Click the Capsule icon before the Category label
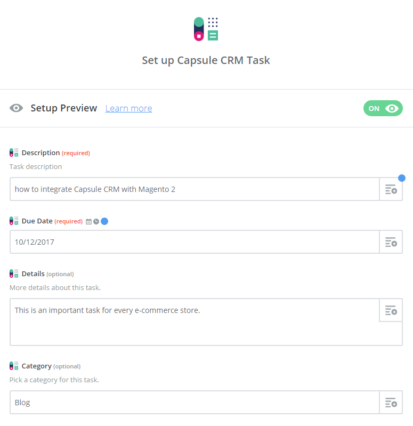413x426 pixels. point(14,366)
